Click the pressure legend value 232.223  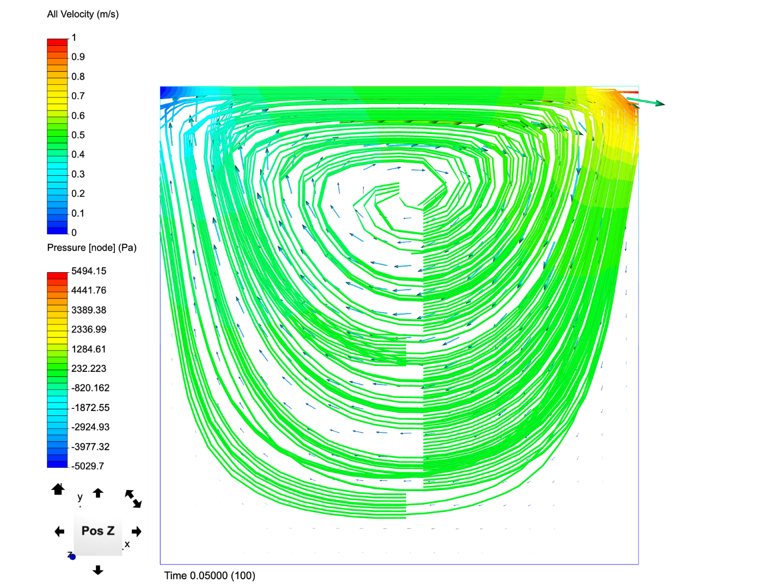coord(89,369)
